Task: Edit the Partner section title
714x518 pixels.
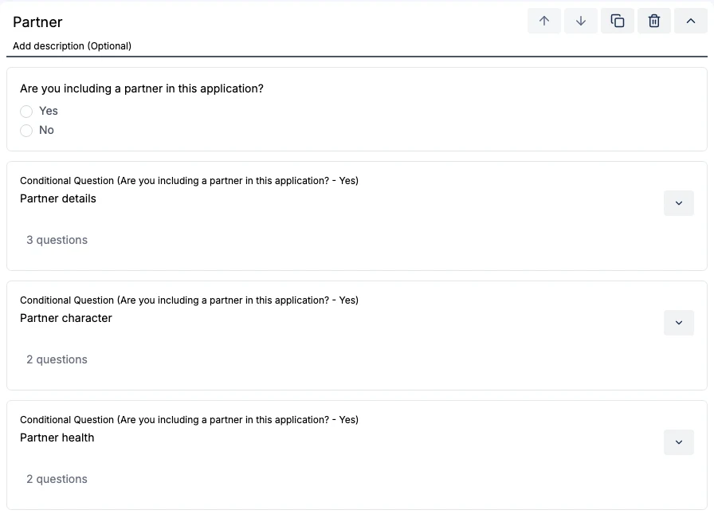Action: point(37,22)
